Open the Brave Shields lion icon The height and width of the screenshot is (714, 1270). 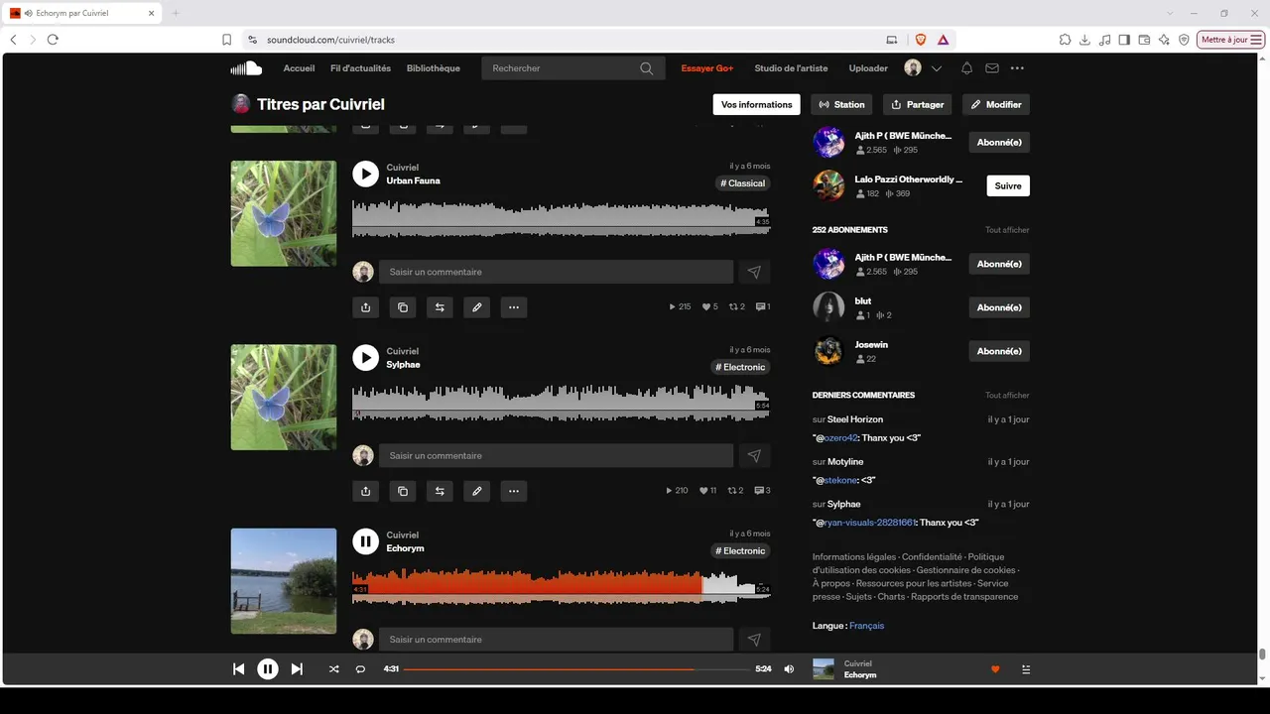[920, 40]
